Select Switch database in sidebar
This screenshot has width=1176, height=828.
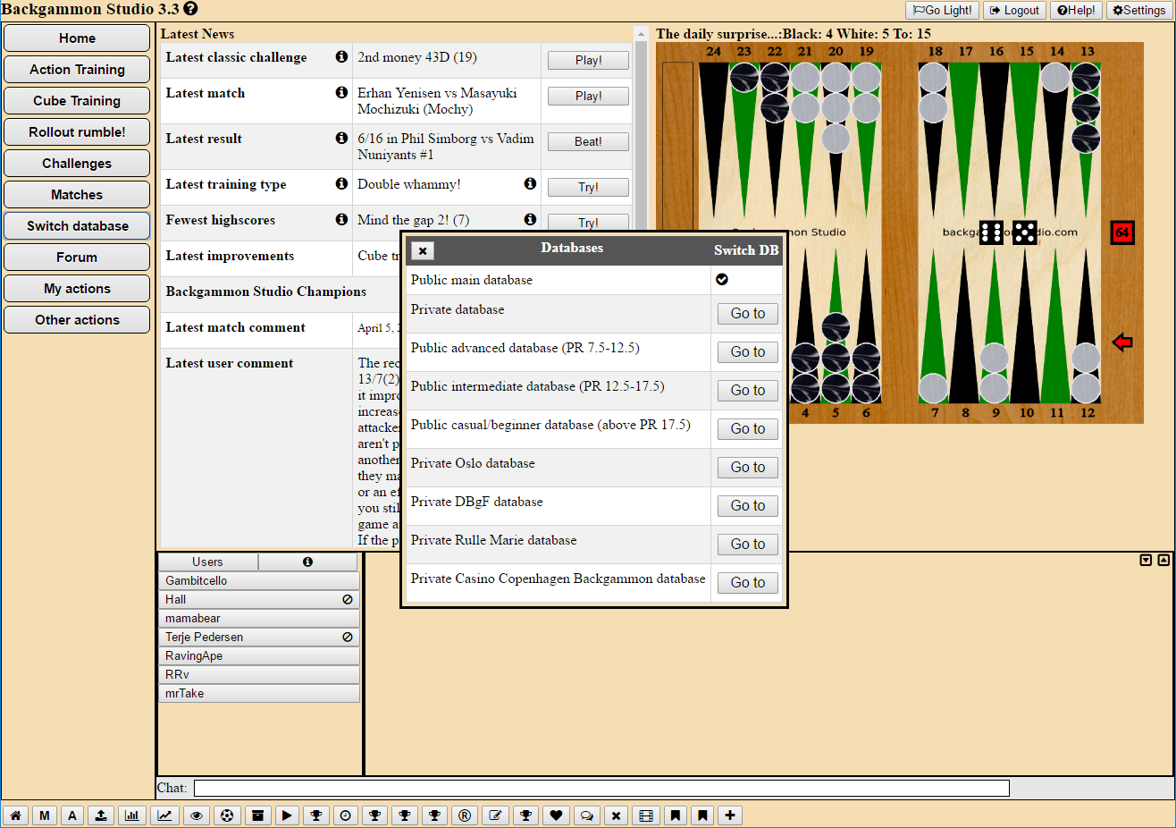[x=77, y=226]
